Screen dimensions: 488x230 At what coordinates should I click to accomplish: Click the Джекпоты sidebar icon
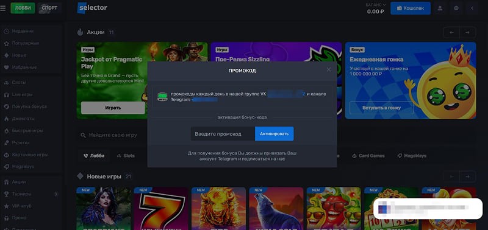(6, 119)
